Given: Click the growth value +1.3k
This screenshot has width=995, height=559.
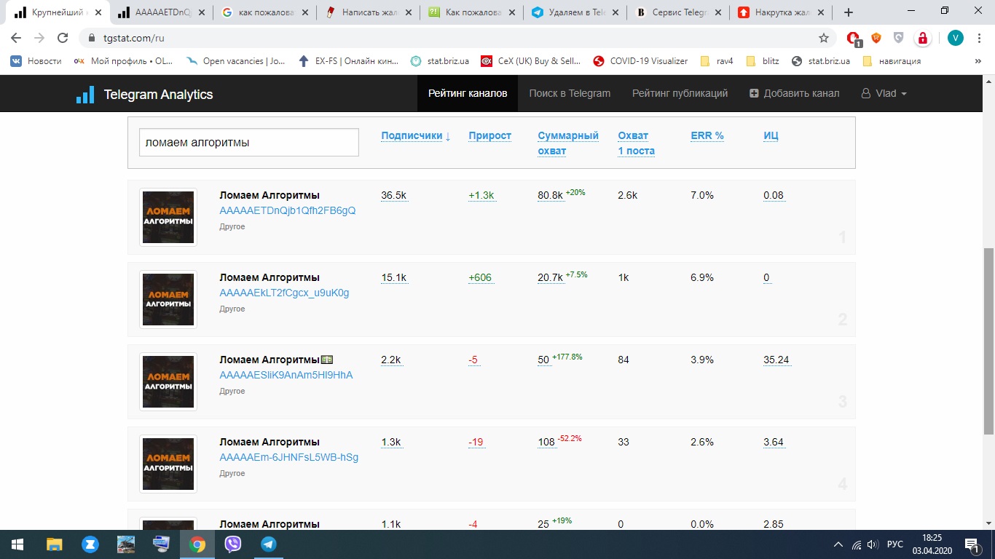Looking at the screenshot, I should pyautogui.click(x=481, y=195).
